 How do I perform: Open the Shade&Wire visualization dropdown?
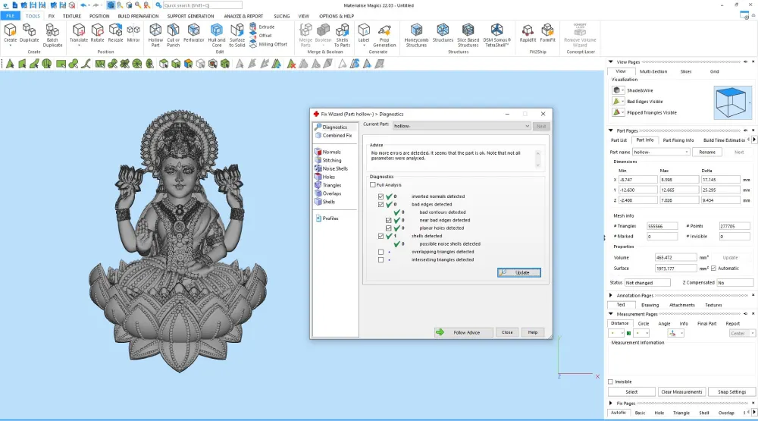[622, 90]
